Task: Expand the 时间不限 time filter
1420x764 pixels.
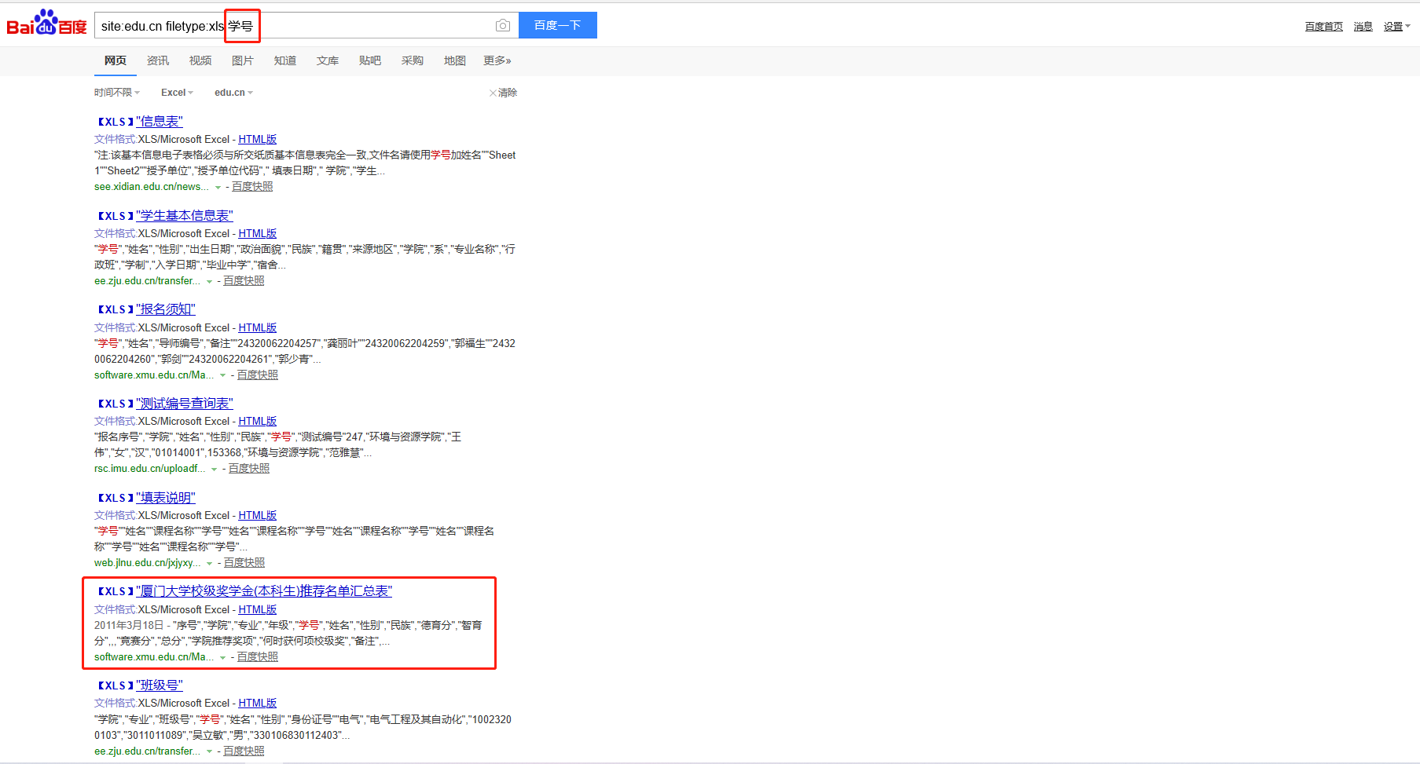Action: pos(117,93)
